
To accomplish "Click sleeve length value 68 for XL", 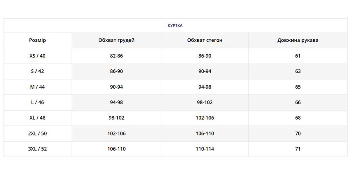I will point(298,118).
